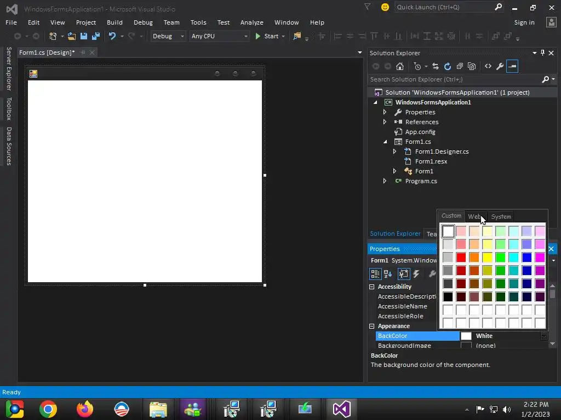
Task: Undo the last action
Action: 112,36
